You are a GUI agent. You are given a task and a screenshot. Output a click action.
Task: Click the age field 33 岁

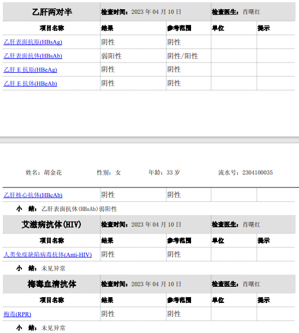tap(173, 172)
